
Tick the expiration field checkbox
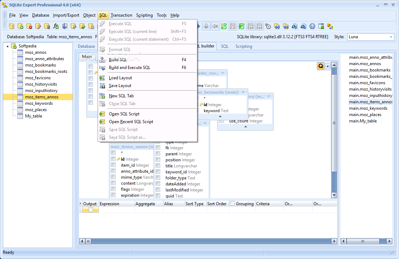click(114, 195)
